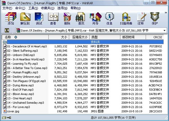
Task: Click the archive path text in address bar
Action: [84, 31]
